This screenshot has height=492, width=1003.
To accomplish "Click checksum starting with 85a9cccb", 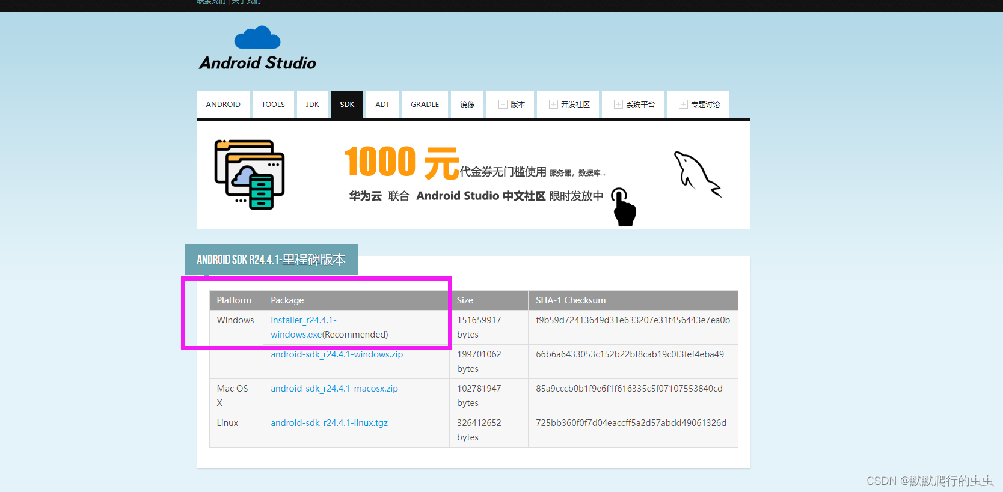I will click(629, 389).
